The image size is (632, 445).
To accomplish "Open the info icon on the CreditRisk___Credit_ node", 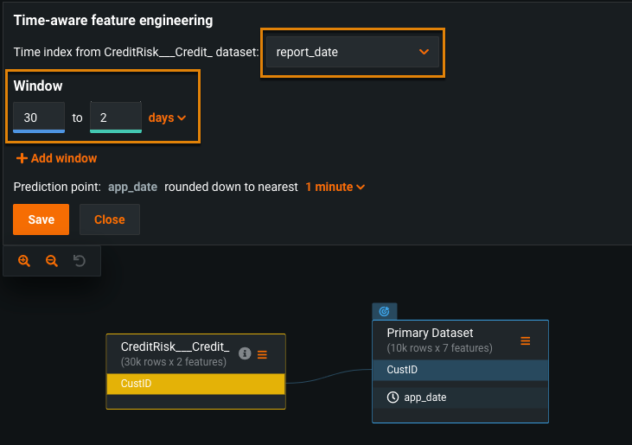I will [x=245, y=353].
